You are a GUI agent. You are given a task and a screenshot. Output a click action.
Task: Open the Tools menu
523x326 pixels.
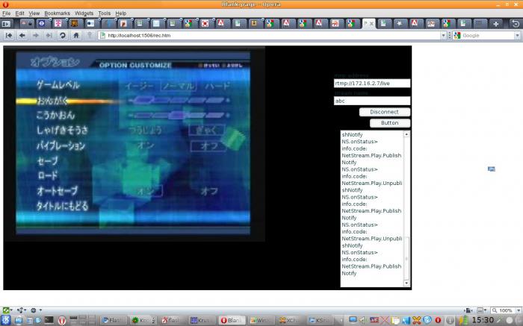point(104,13)
